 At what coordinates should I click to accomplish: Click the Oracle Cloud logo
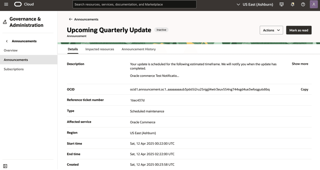coord(18,4)
